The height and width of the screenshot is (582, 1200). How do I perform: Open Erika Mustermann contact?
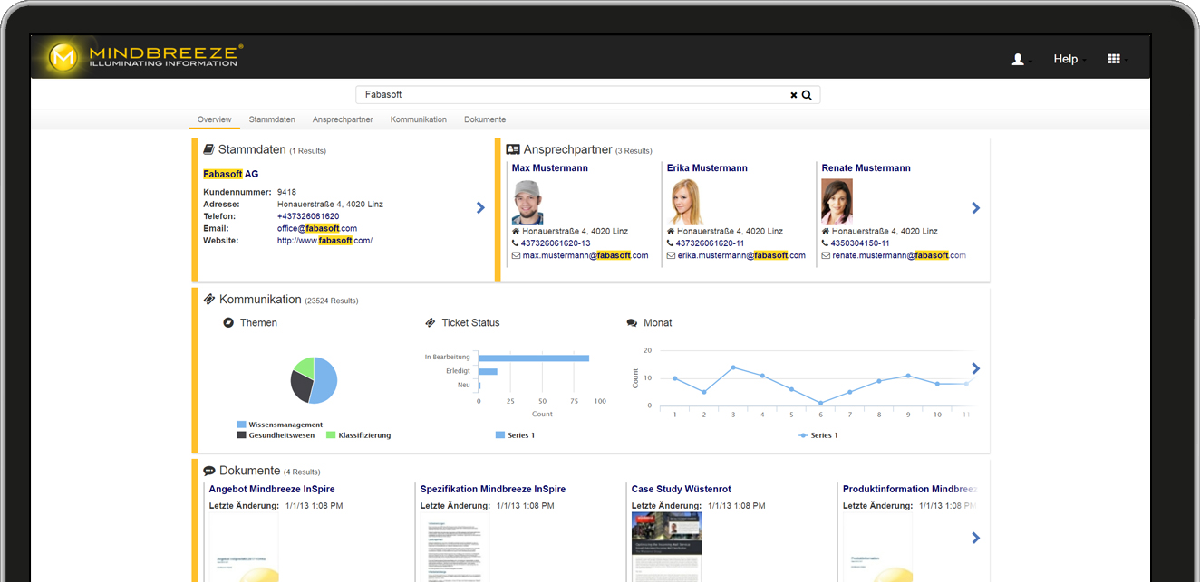(707, 168)
